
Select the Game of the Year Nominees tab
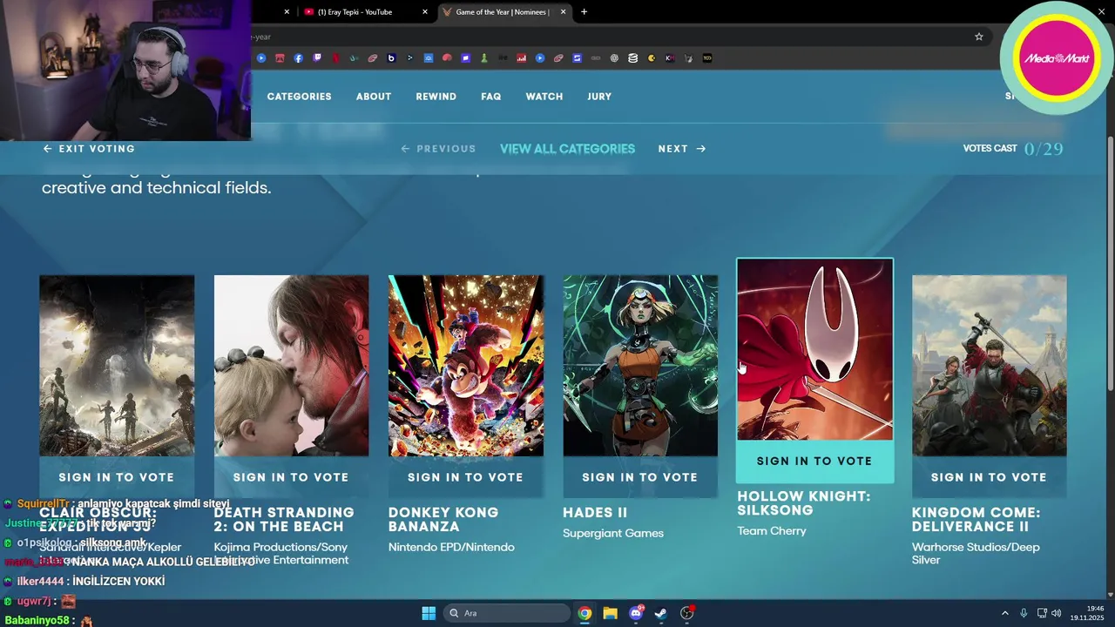click(x=503, y=12)
